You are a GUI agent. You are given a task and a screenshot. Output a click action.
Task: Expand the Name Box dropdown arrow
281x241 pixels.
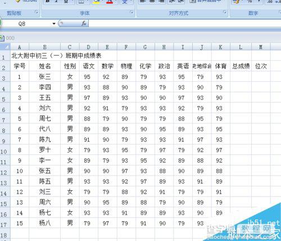point(54,24)
